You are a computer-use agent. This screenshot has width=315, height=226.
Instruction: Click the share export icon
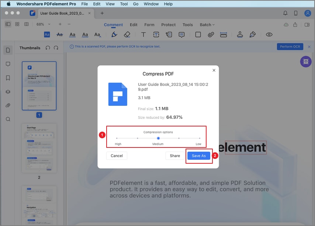(295, 24)
